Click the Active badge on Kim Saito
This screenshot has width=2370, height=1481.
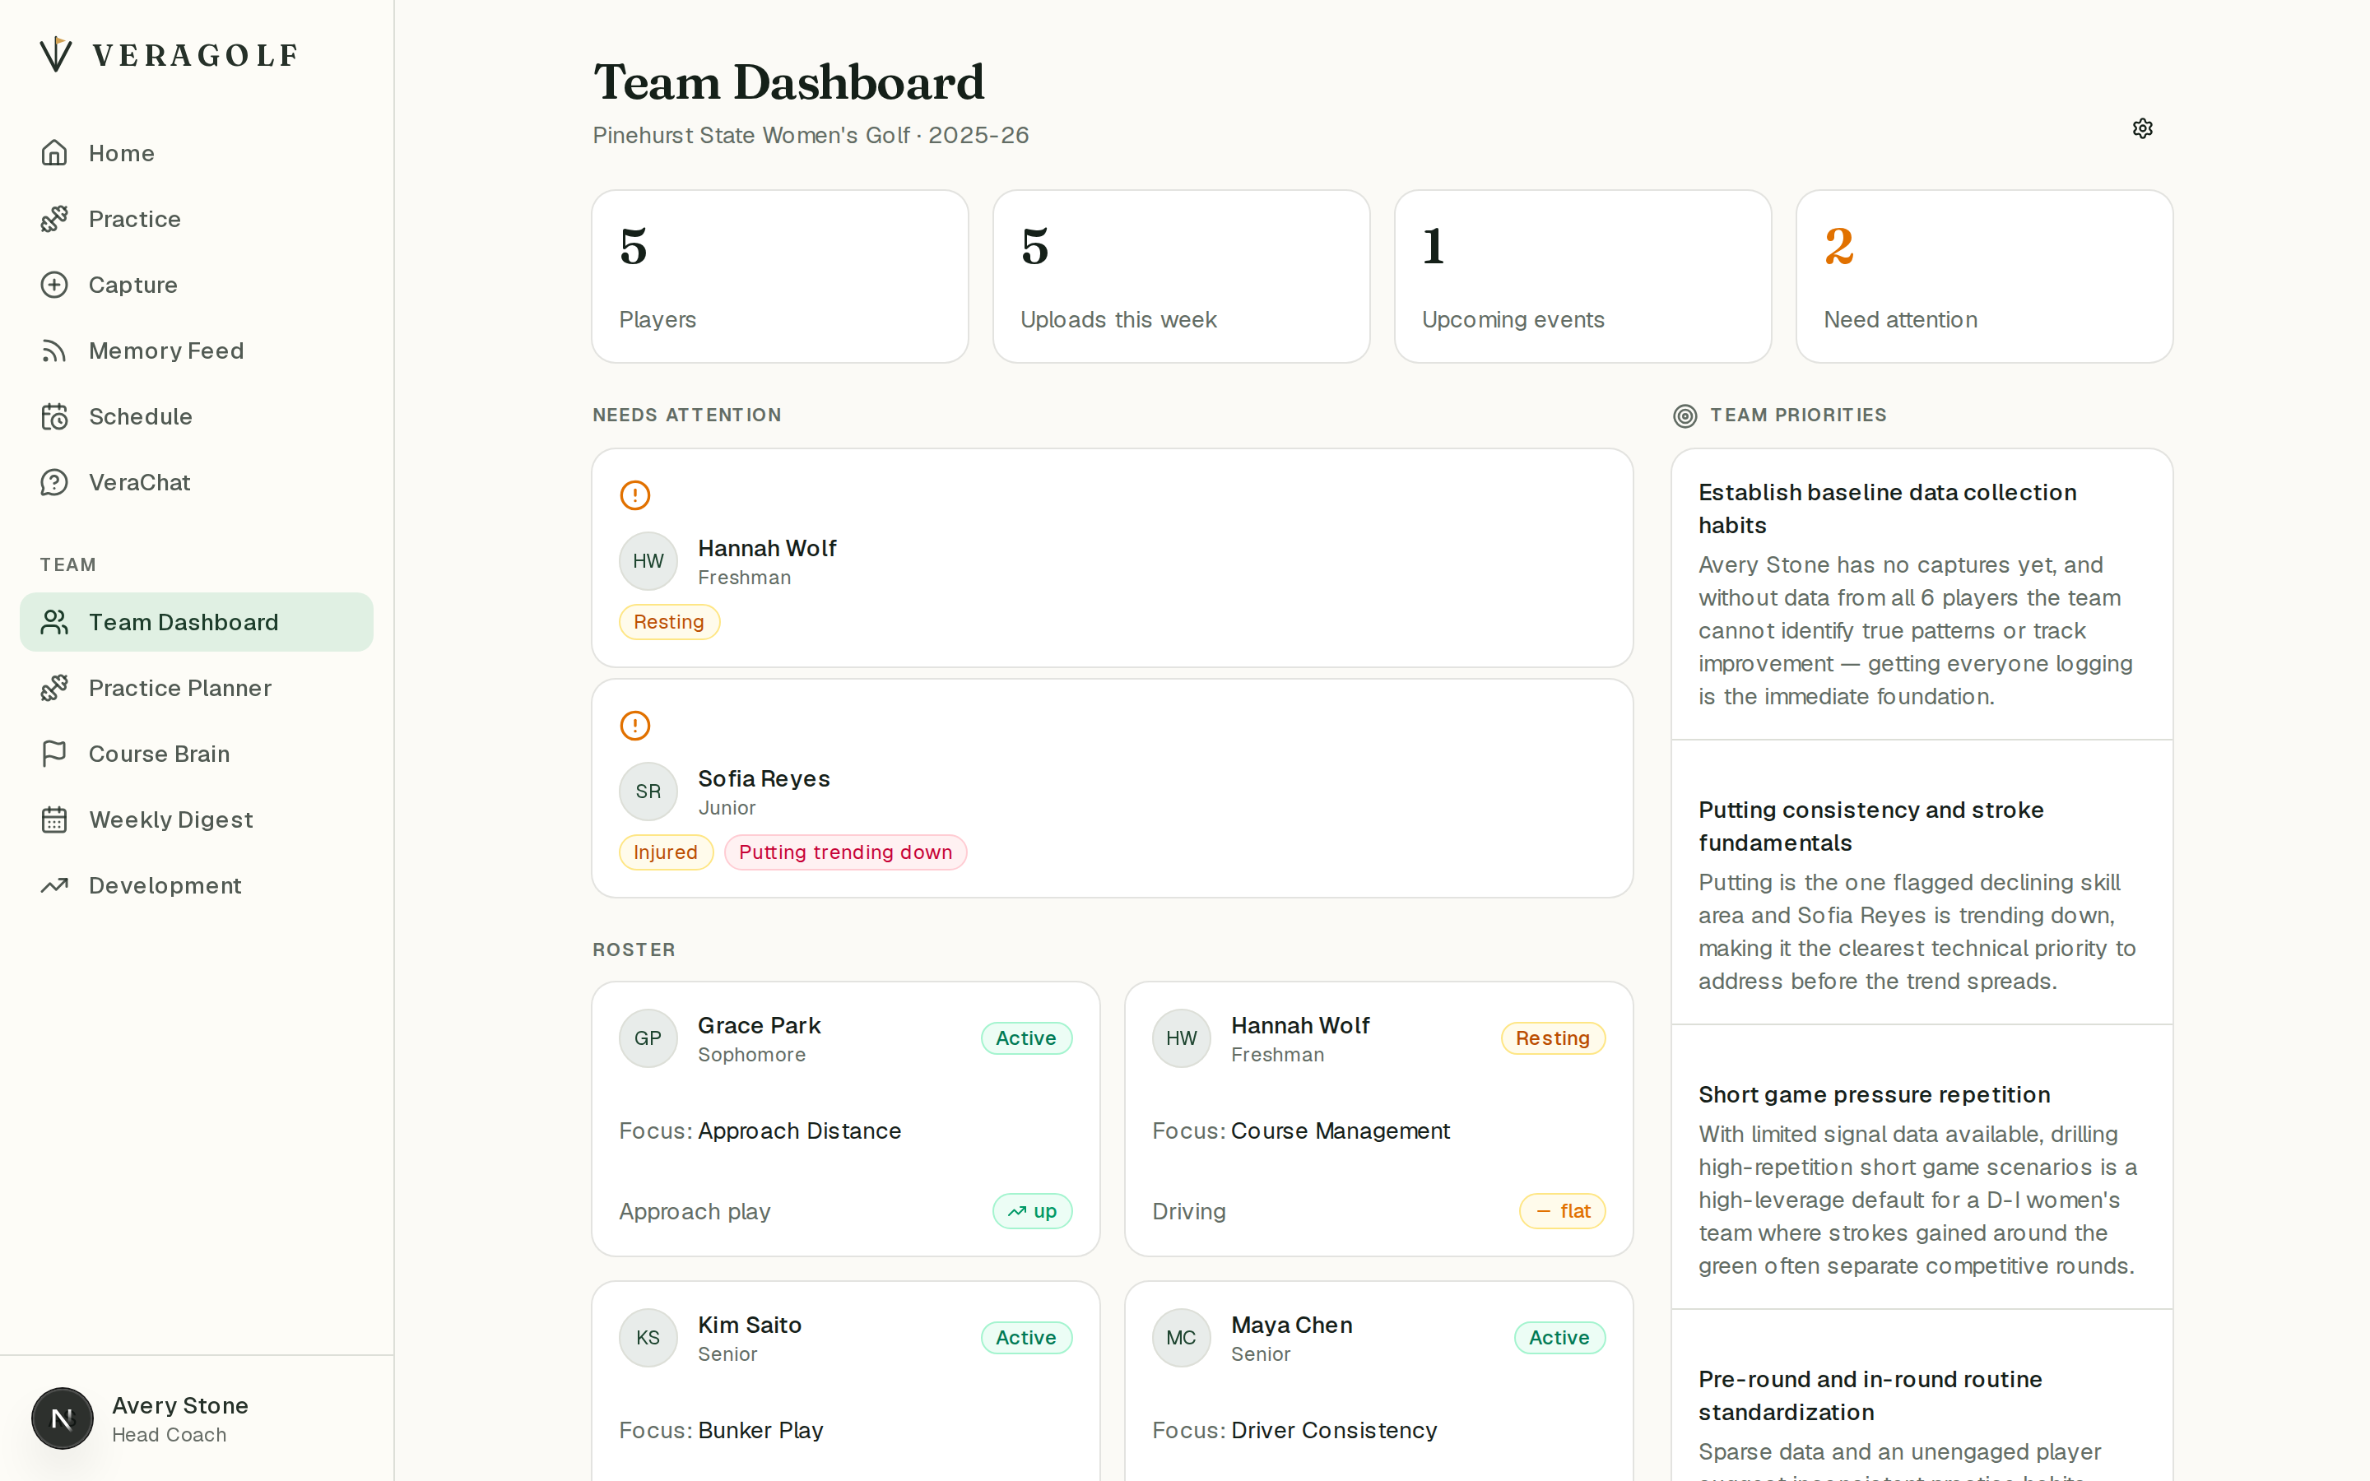pyautogui.click(x=1026, y=1338)
